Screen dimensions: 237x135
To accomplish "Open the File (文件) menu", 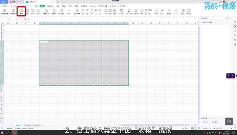I will [5, 6].
